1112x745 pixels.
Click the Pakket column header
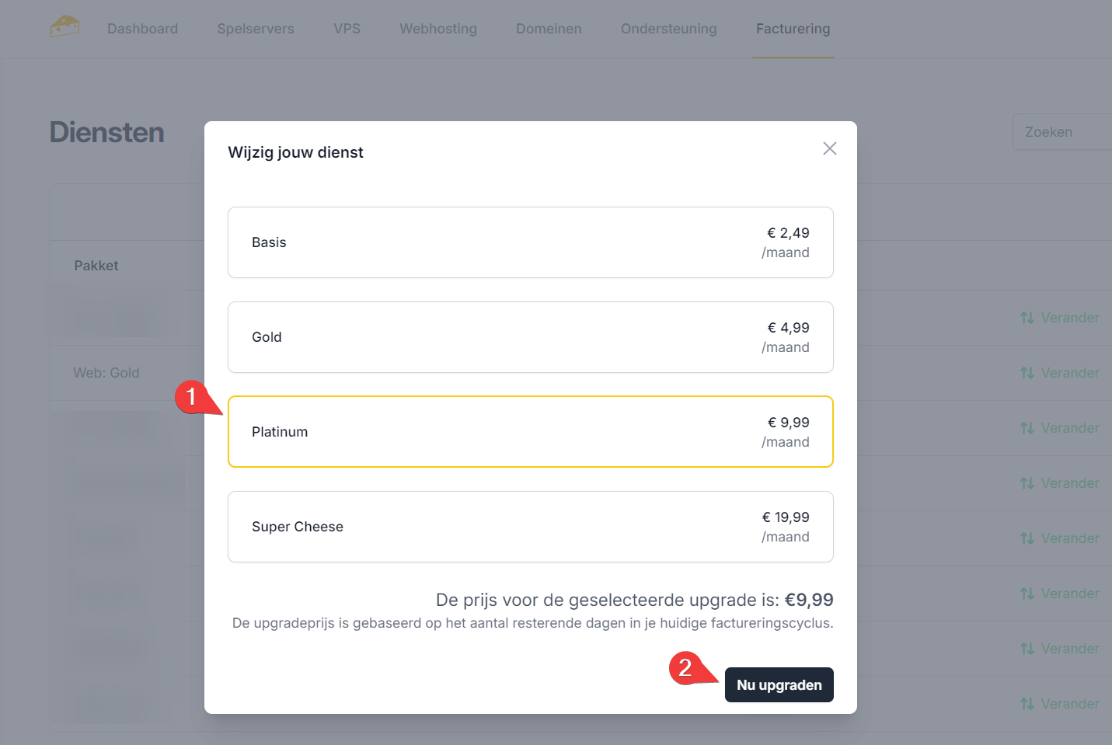coord(96,266)
